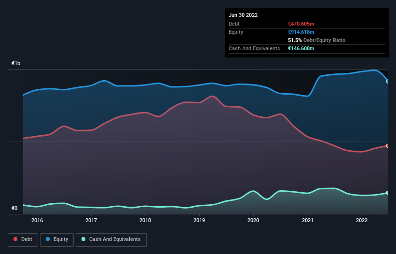Click the 51.5% Debt/Equity Ratio text
Screen dimensions: 396x254
316,40
